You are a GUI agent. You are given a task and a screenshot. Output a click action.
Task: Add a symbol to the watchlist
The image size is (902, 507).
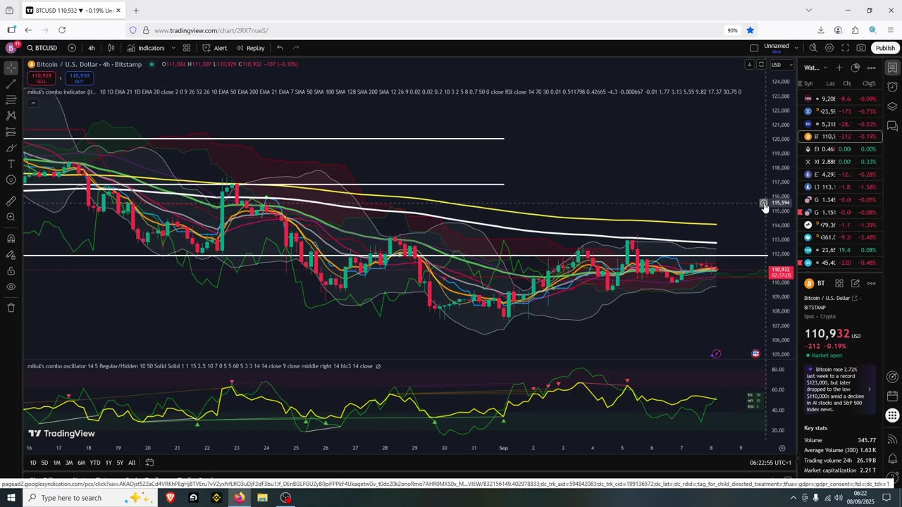[839, 68]
